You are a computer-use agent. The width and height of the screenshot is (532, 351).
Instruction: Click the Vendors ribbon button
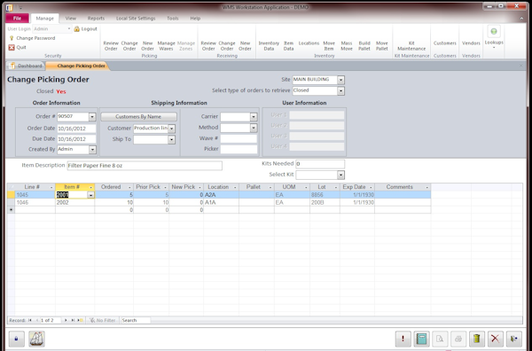(471, 43)
